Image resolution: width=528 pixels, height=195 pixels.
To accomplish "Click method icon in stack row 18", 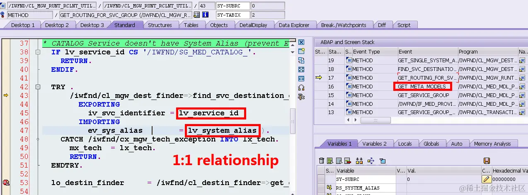I will tap(349, 69).
